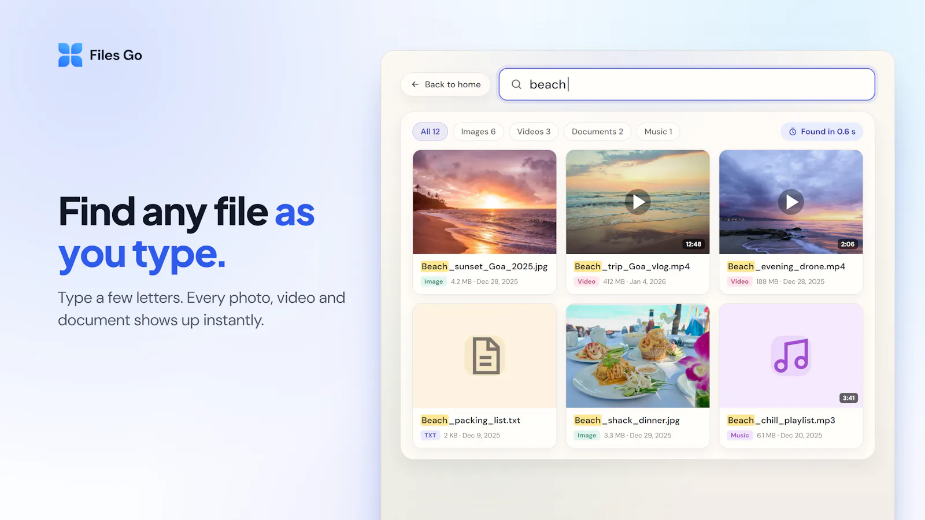Click the 12:48 duration badge
The height and width of the screenshot is (520, 925).
[x=693, y=244]
